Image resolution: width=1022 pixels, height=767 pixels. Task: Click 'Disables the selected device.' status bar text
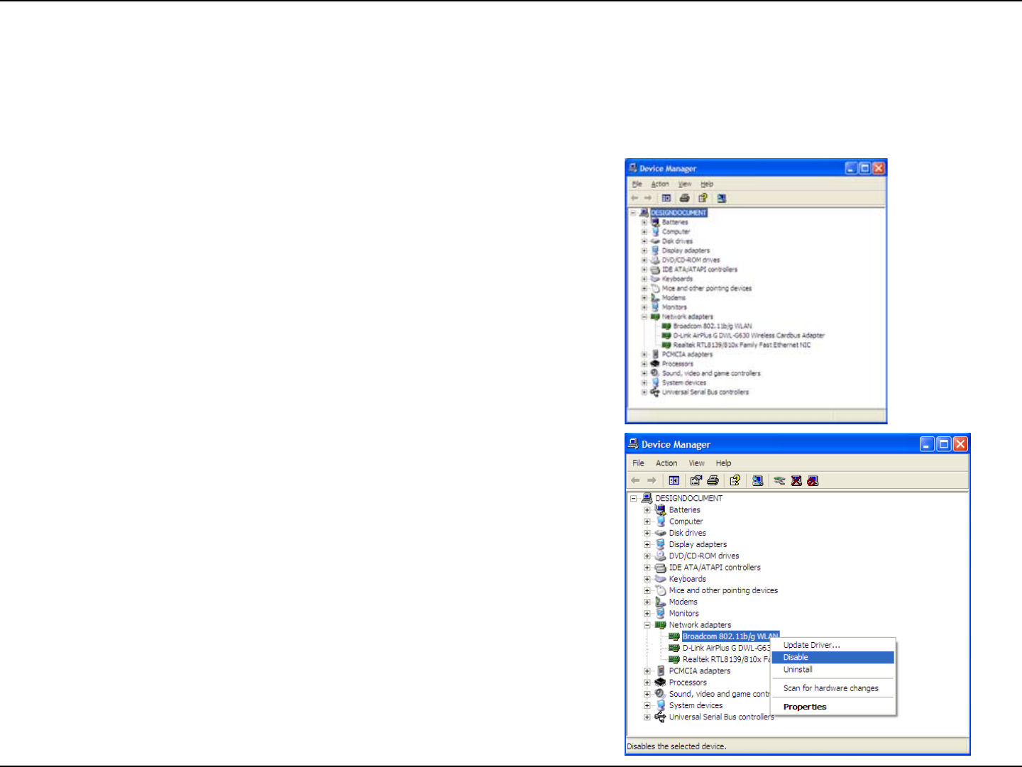coord(676,746)
